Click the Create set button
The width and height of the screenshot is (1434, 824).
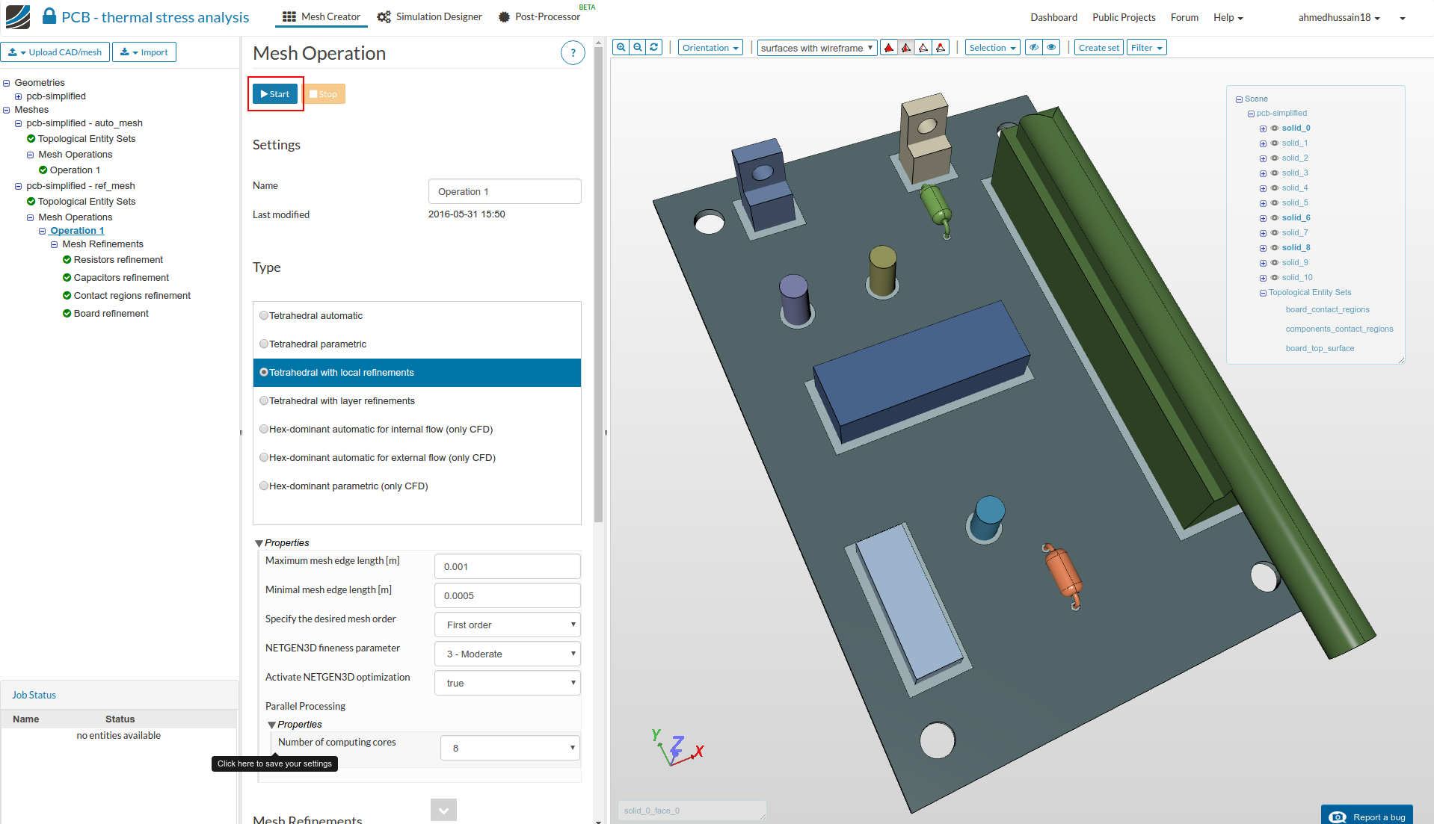1098,48
